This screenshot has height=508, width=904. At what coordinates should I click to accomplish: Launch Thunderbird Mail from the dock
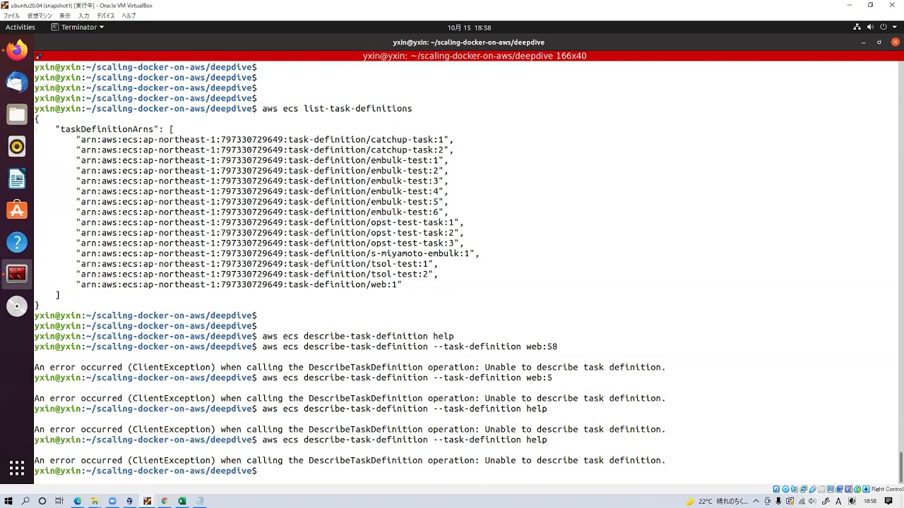[17, 83]
